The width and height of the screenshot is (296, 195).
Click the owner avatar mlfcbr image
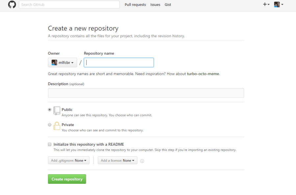tap(54, 62)
